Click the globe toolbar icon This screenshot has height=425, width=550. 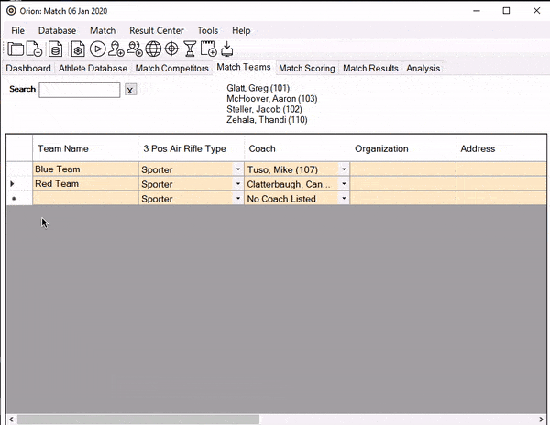click(x=153, y=49)
